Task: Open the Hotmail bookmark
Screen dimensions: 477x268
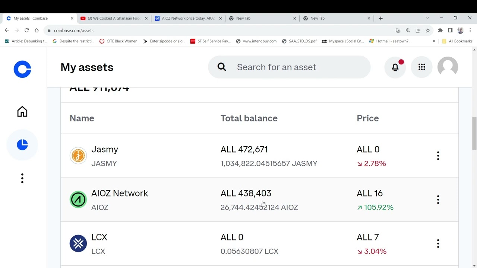Action: click(390, 41)
